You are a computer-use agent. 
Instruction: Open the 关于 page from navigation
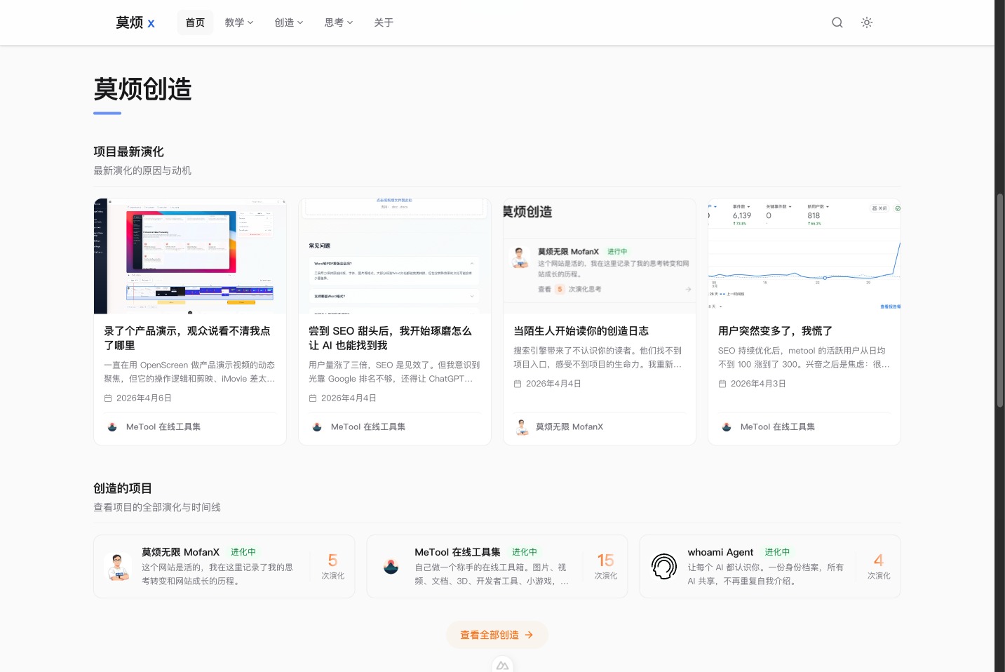(x=383, y=22)
